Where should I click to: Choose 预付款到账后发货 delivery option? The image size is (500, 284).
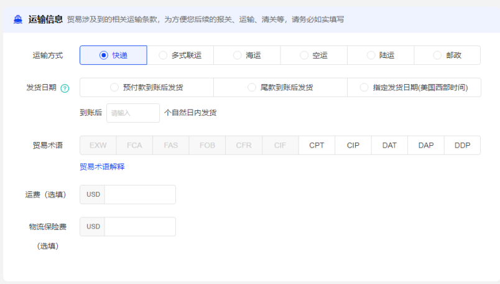pyautogui.click(x=147, y=88)
